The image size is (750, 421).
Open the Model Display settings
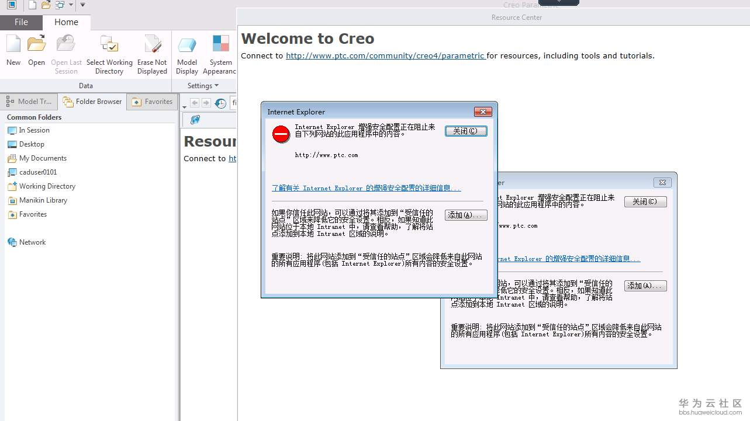(187, 44)
